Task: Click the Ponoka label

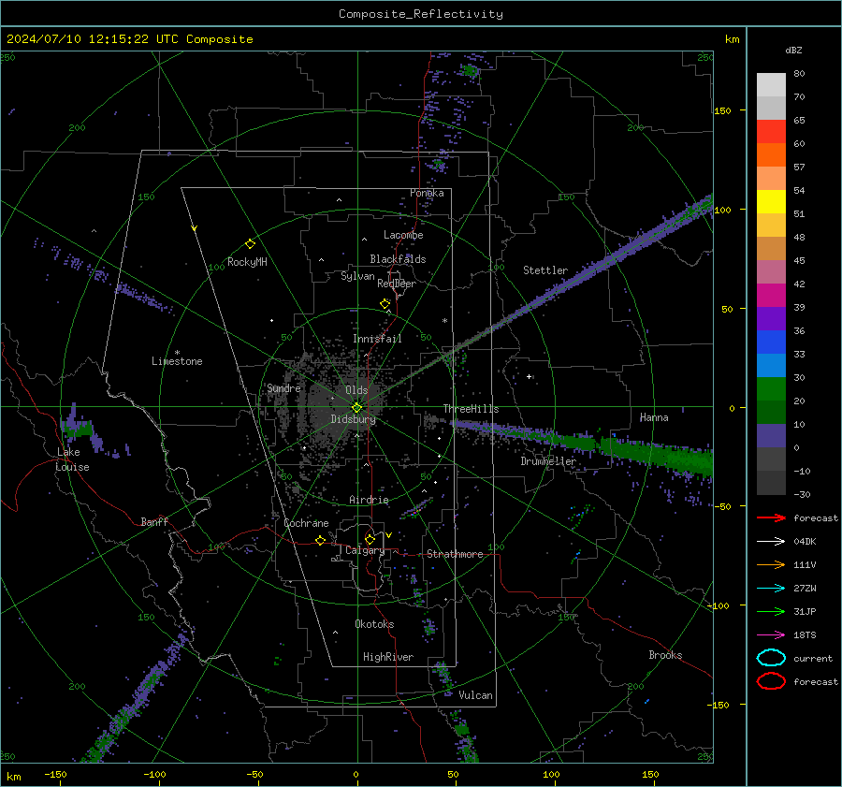Action: click(427, 193)
